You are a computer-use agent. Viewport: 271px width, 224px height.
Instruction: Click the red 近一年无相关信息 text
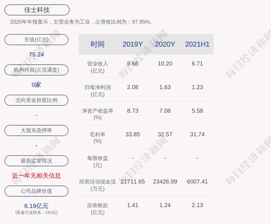click(x=36, y=176)
